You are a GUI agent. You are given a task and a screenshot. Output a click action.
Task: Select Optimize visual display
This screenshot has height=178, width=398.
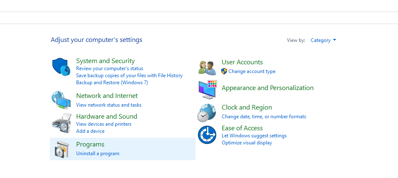click(247, 143)
